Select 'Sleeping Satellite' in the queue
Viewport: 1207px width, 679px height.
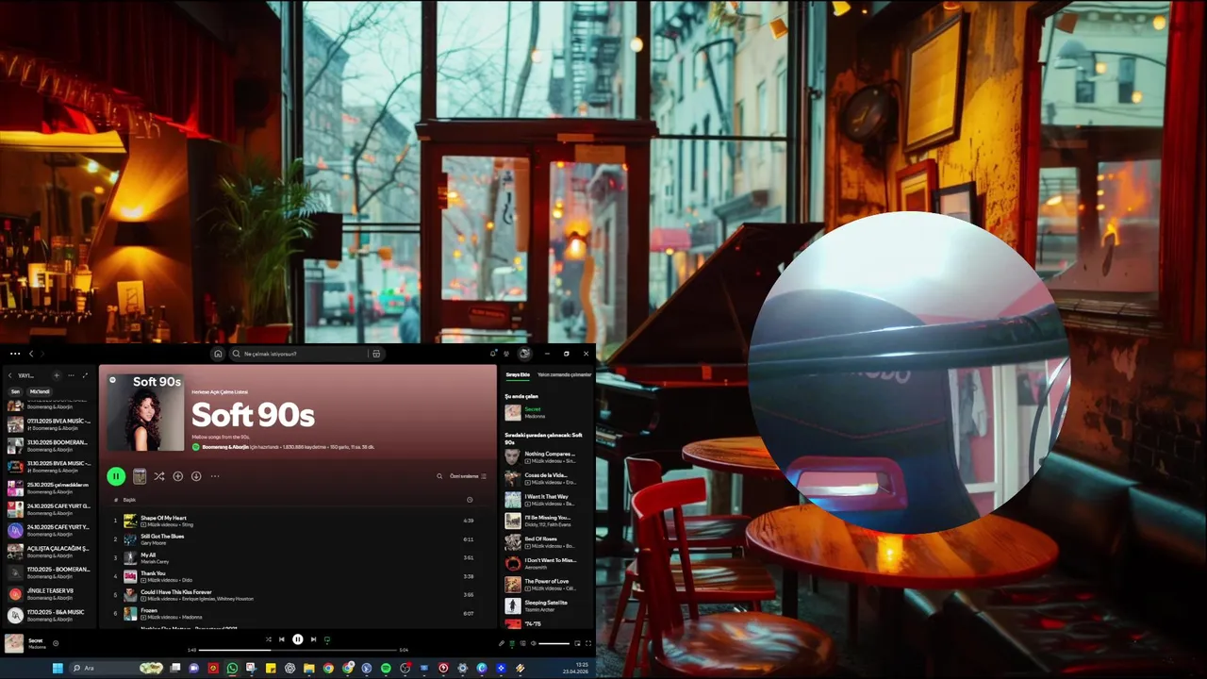click(x=547, y=605)
